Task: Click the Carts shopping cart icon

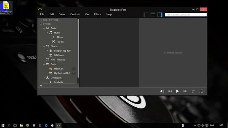Action: [x=47, y=64]
